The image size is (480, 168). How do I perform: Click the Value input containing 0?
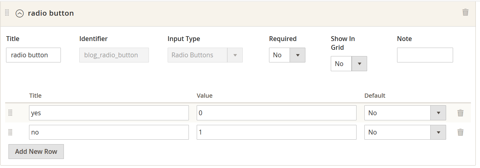(x=276, y=113)
